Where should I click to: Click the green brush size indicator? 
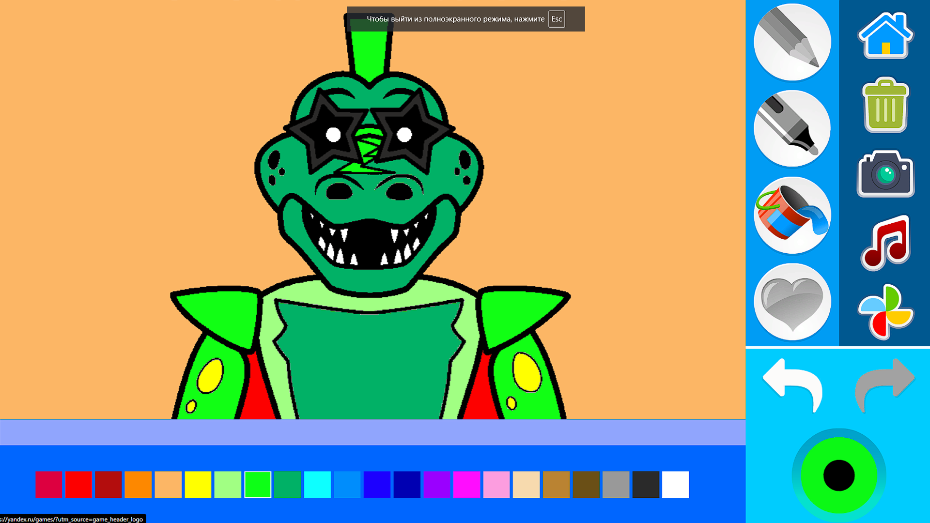pos(839,476)
